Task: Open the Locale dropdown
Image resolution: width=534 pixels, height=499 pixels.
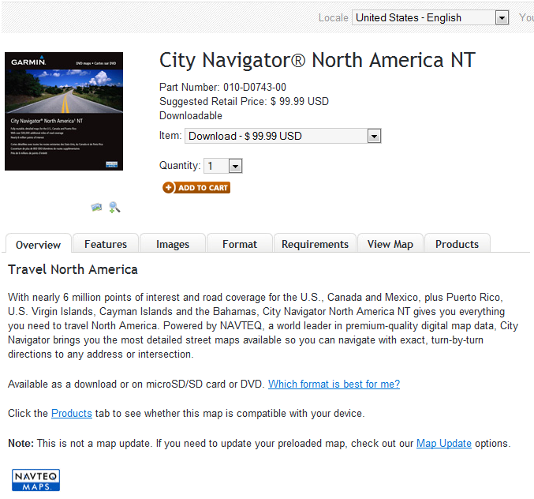Action: (431, 17)
